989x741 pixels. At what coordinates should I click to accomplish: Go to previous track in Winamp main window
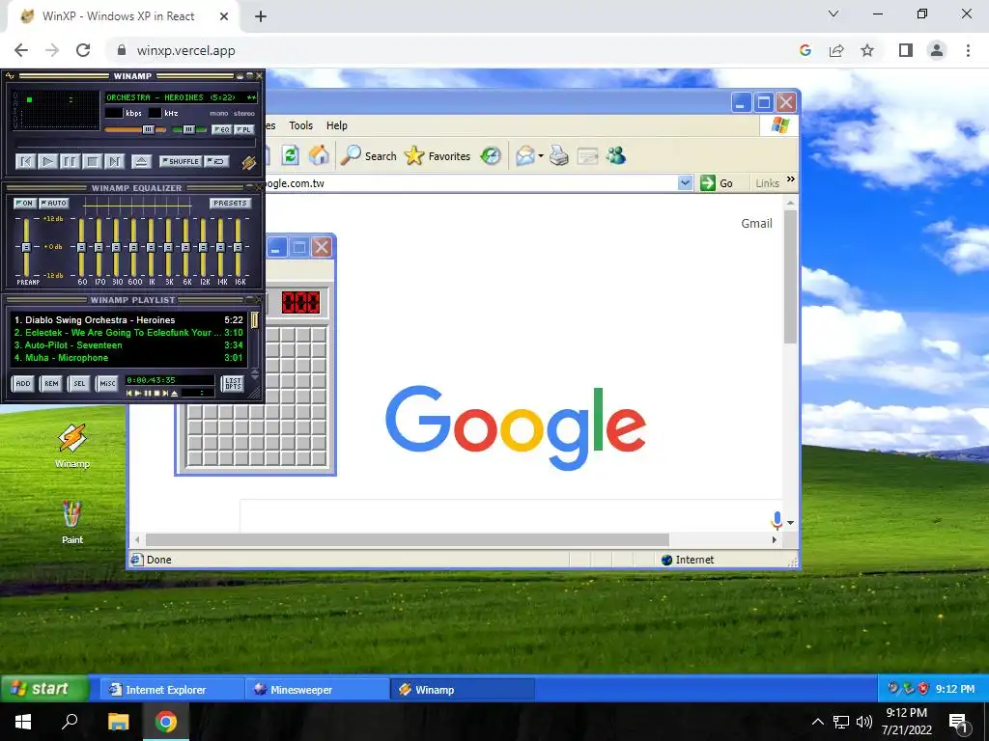pyautogui.click(x=26, y=162)
